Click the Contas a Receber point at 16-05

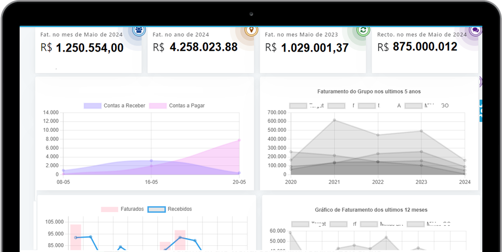[151, 161]
